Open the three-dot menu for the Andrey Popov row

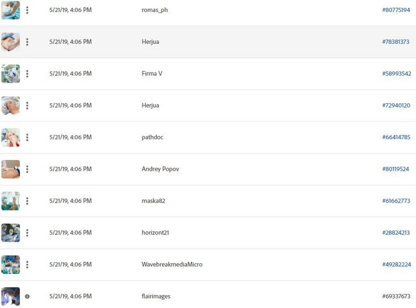point(27,169)
